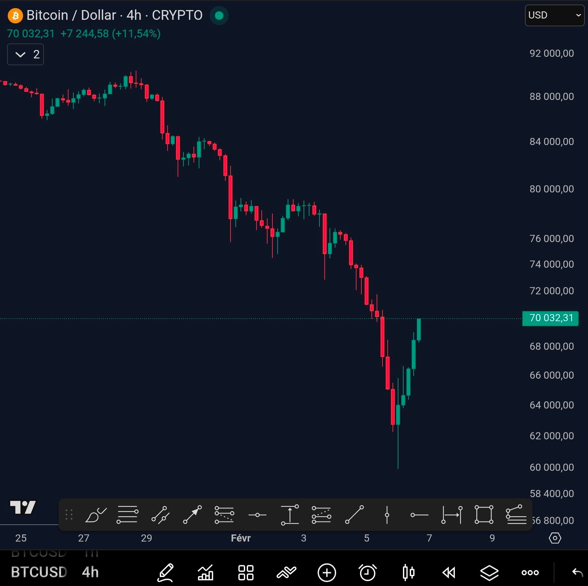Click the current price label 70 032,31
588x586 pixels.
550,318
